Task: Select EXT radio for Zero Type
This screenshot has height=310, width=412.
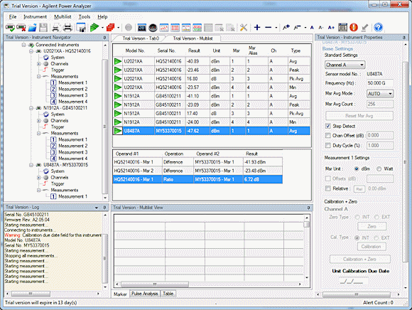Action: coord(376,217)
